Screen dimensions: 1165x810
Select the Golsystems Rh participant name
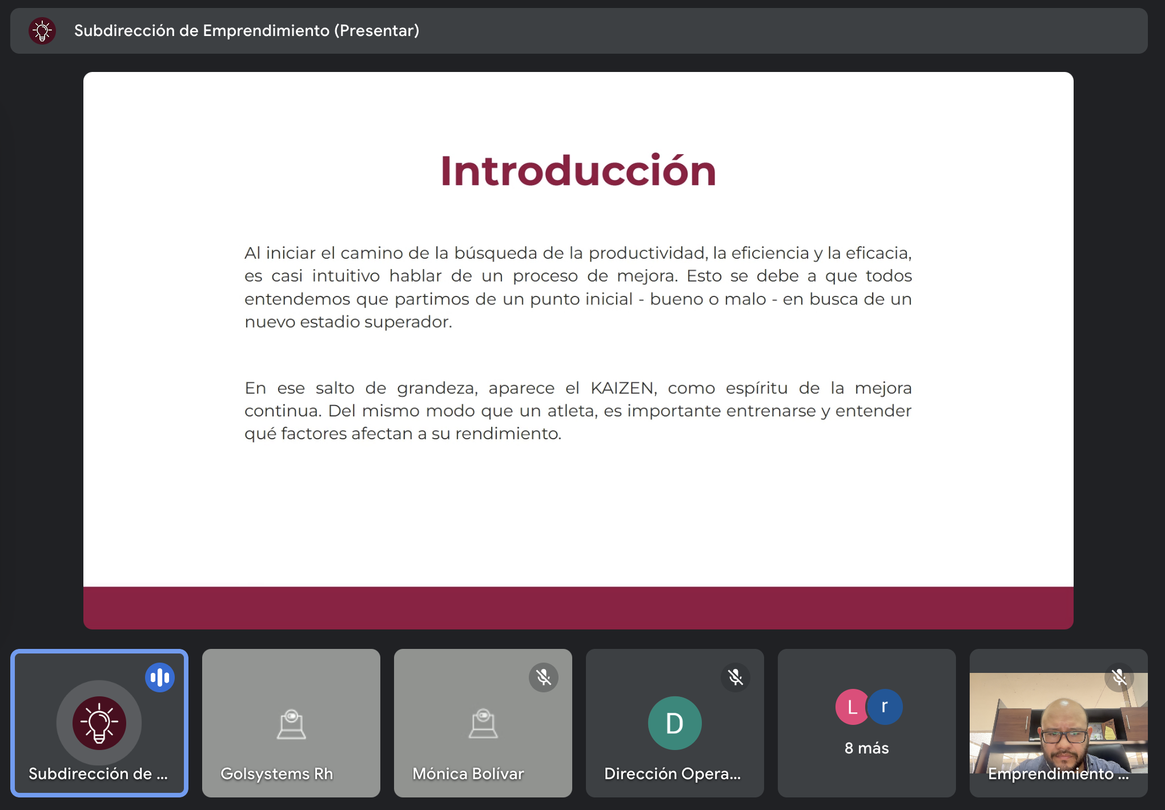coord(277,773)
